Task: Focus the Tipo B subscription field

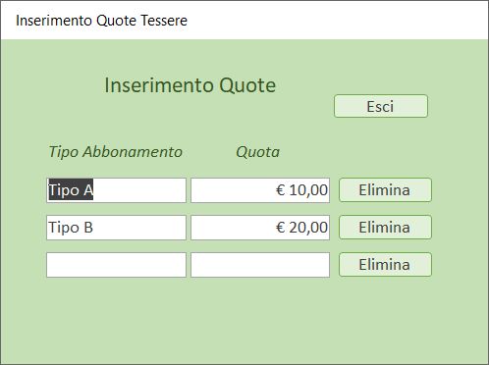Action: point(116,228)
